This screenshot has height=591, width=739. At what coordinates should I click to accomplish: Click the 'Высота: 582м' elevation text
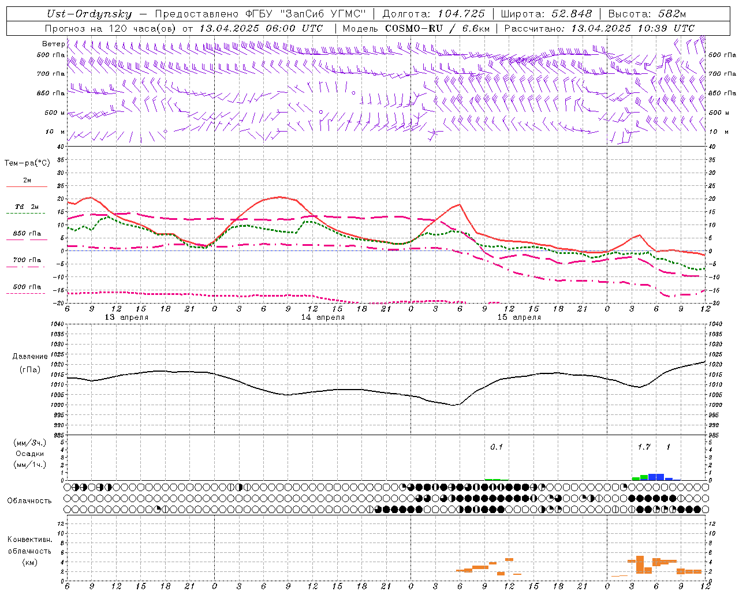click(647, 14)
